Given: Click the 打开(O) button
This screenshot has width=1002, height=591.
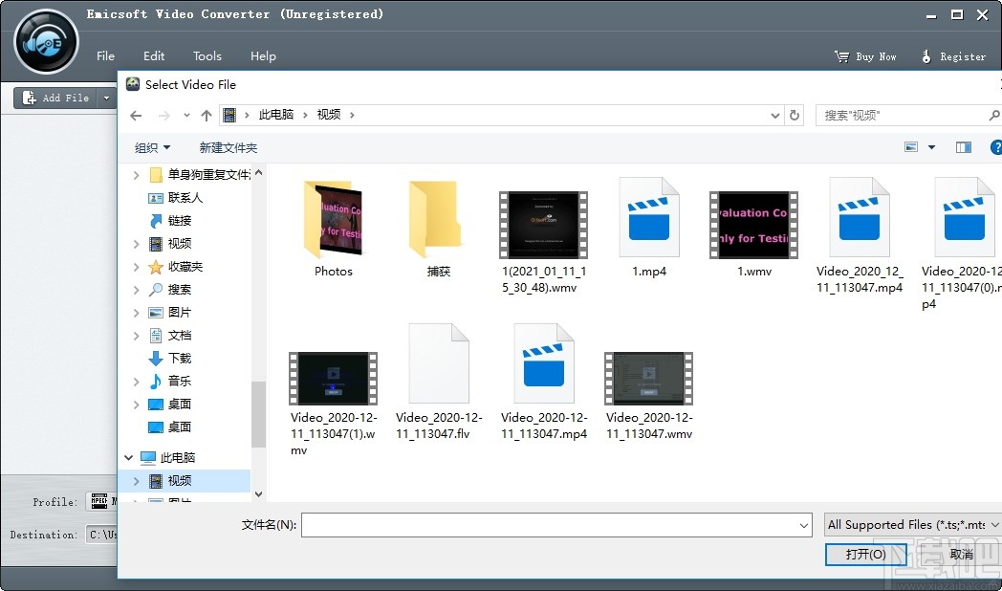Looking at the screenshot, I should pyautogui.click(x=865, y=555).
